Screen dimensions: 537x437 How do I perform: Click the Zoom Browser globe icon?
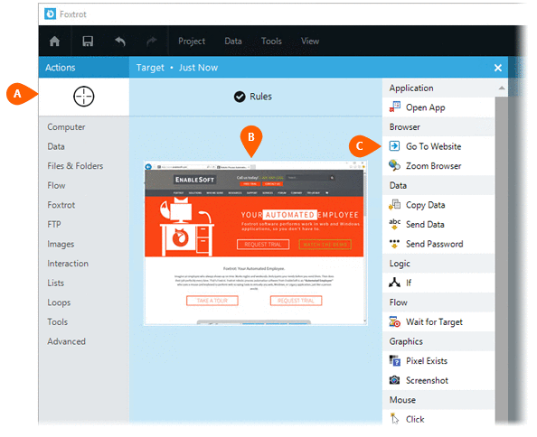tap(394, 165)
